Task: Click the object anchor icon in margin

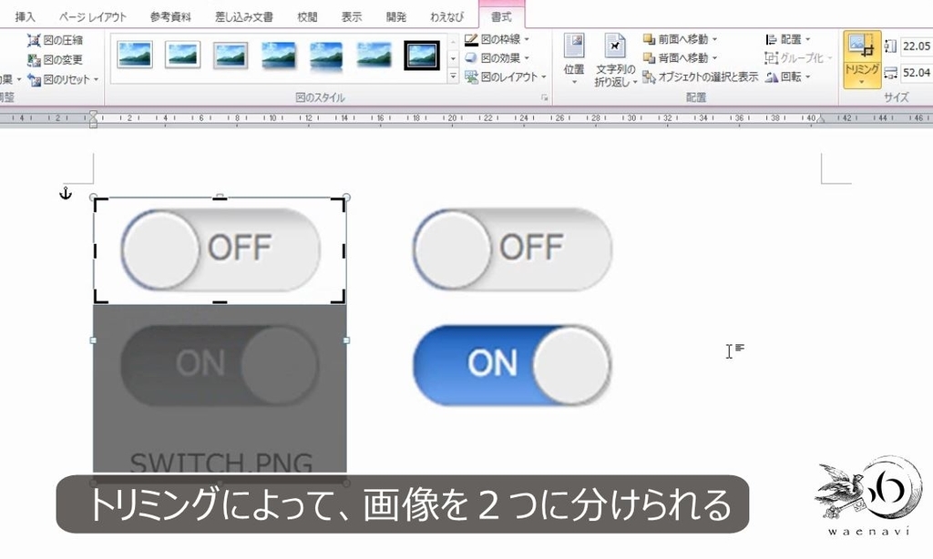Action: (x=66, y=193)
